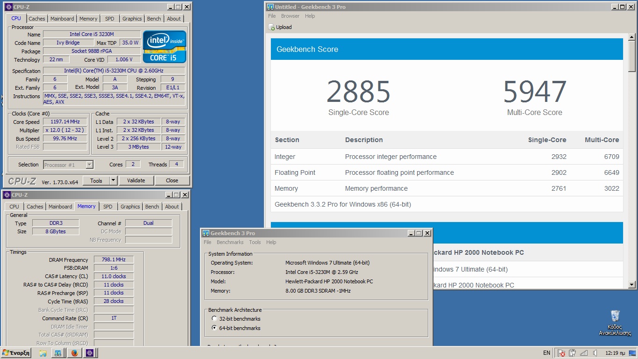Click the Action Center flag tray icon
This screenshot has width=638, height=359.
click(561, 353)
